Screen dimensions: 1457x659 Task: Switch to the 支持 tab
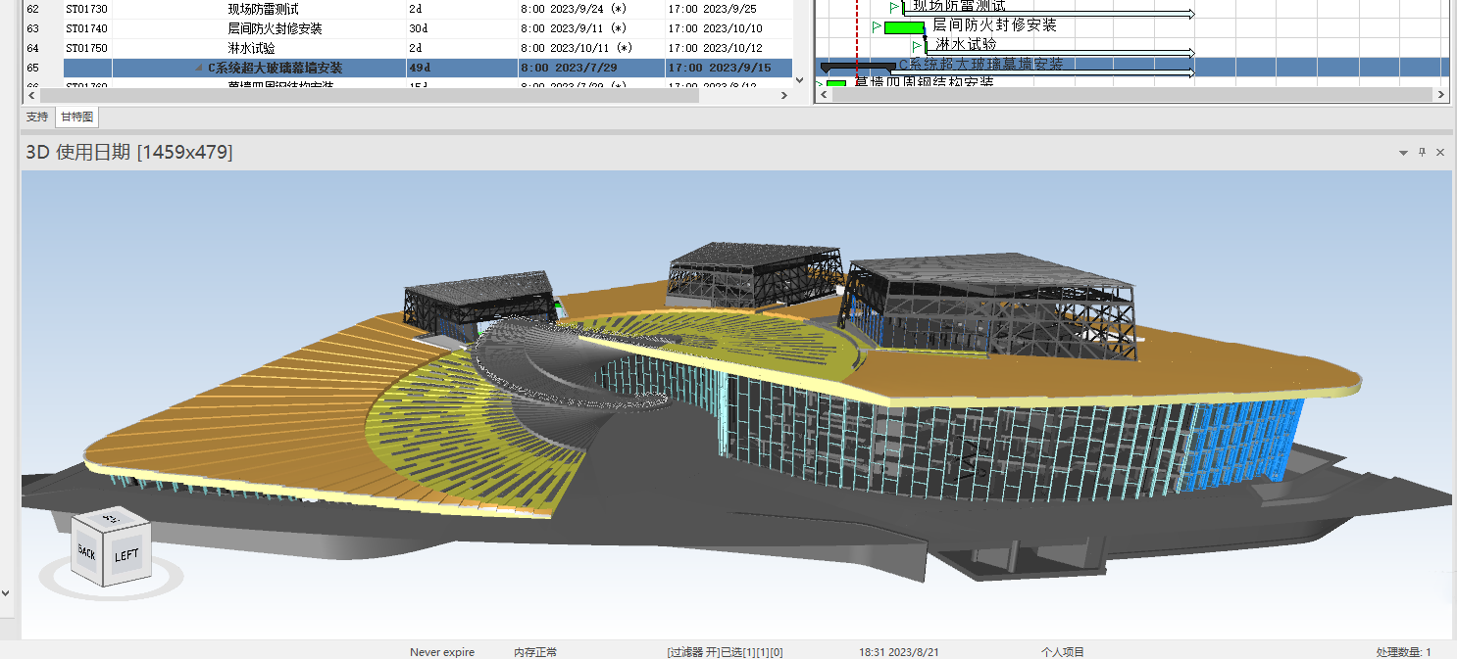click(37, 118)
